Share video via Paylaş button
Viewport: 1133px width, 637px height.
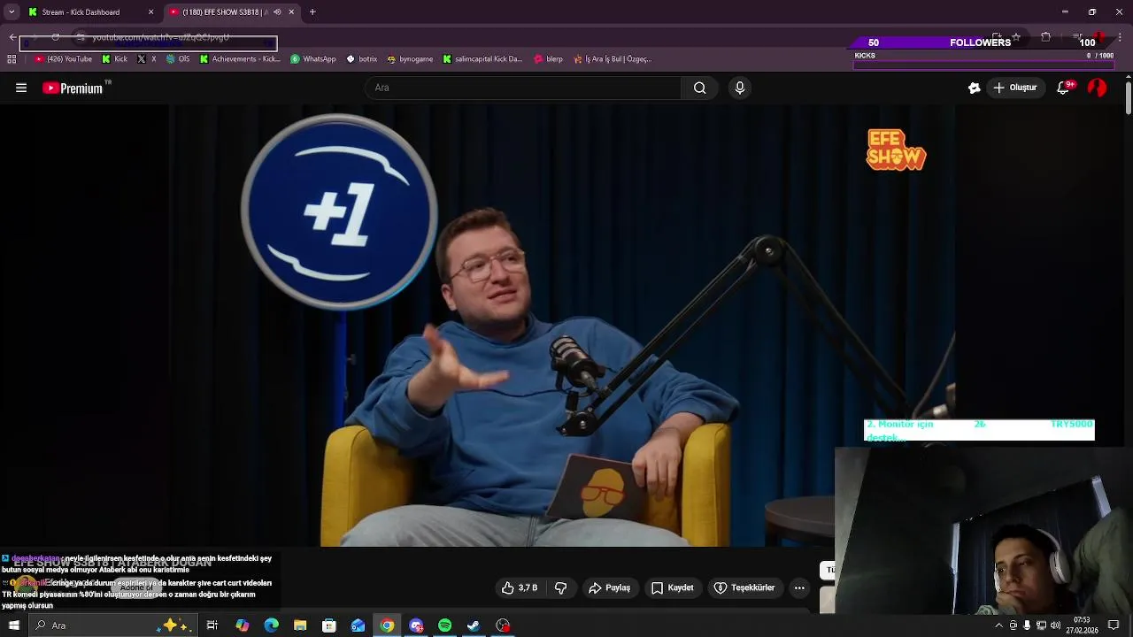point(610,587)
